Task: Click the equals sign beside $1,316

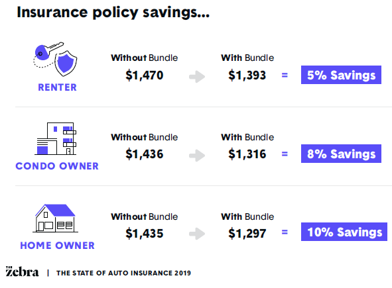Action: point(285,154)
